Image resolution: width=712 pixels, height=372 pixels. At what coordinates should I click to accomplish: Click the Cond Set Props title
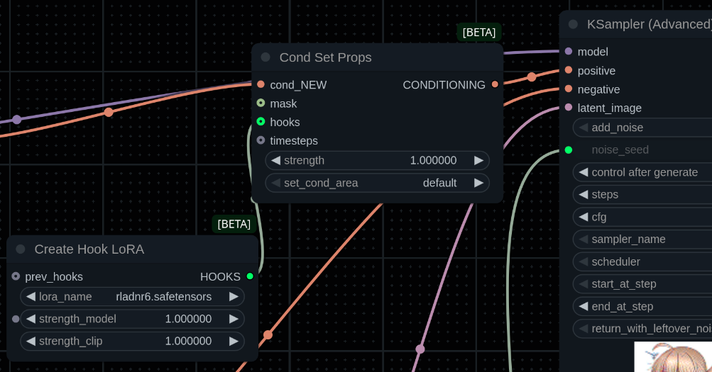(326, 57)
